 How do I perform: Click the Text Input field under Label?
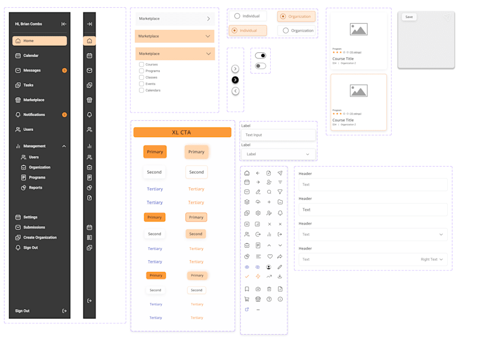click(278, 135)
